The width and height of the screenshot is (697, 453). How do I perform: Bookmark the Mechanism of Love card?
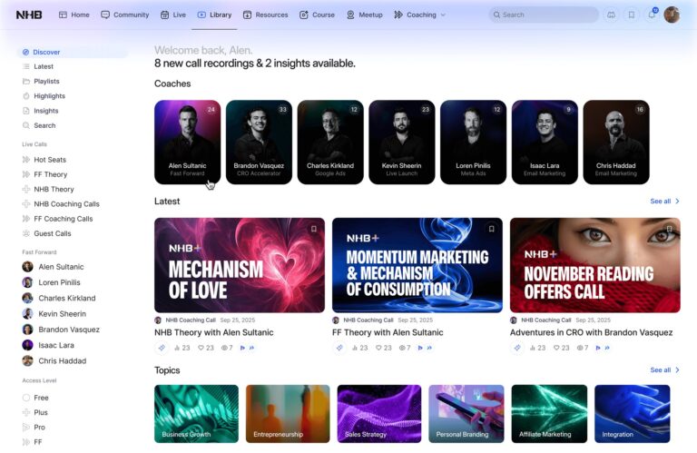[x=314, y=229]
